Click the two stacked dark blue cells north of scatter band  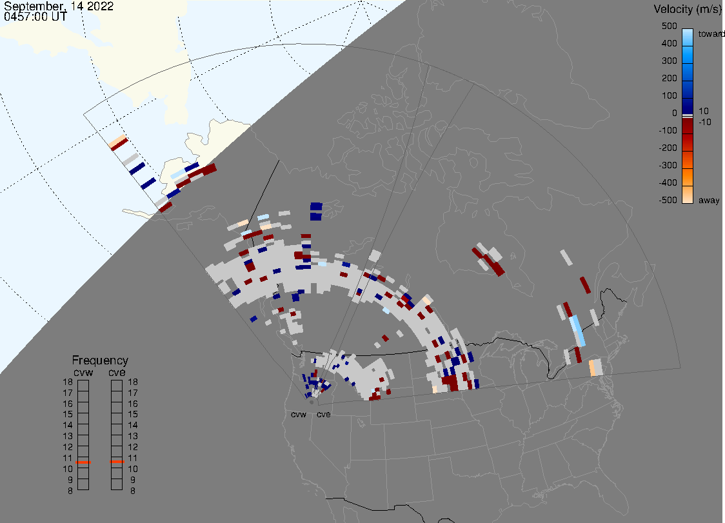[x=316, y=212]
